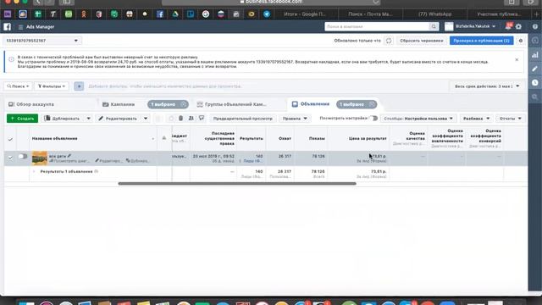Open the Telegram bookmark in favorites bar
This screenshot has height=305, width=542.
pos(267,14)
